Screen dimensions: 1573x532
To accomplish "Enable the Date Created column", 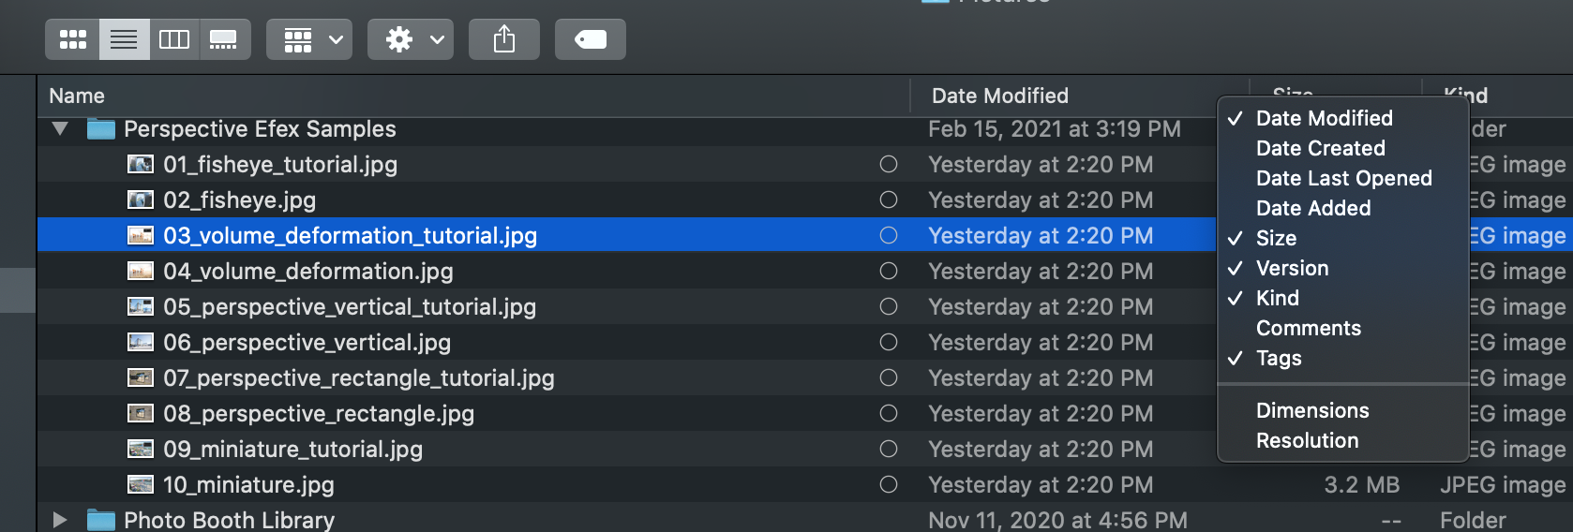I will [x=1320, y=148].
